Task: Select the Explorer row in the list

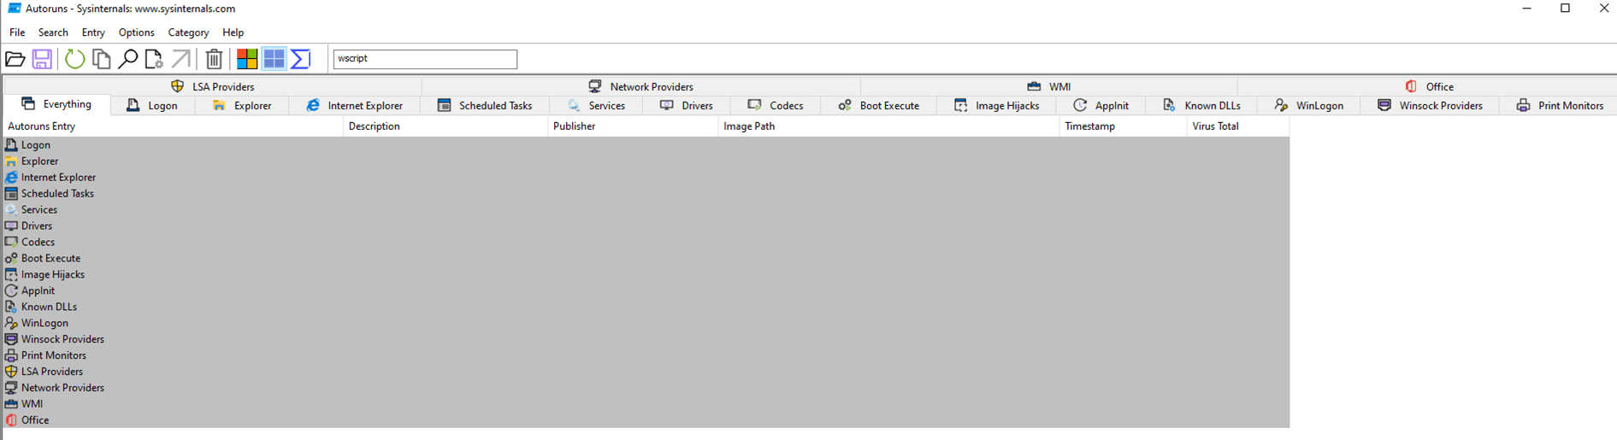Action: coord(646,161)
